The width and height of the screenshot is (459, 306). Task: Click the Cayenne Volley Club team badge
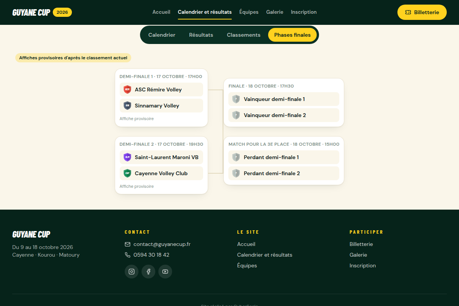127,173
